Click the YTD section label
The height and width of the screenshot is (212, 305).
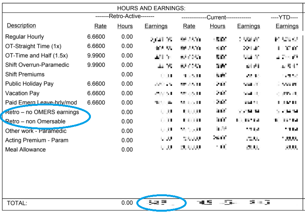point(284,18)
